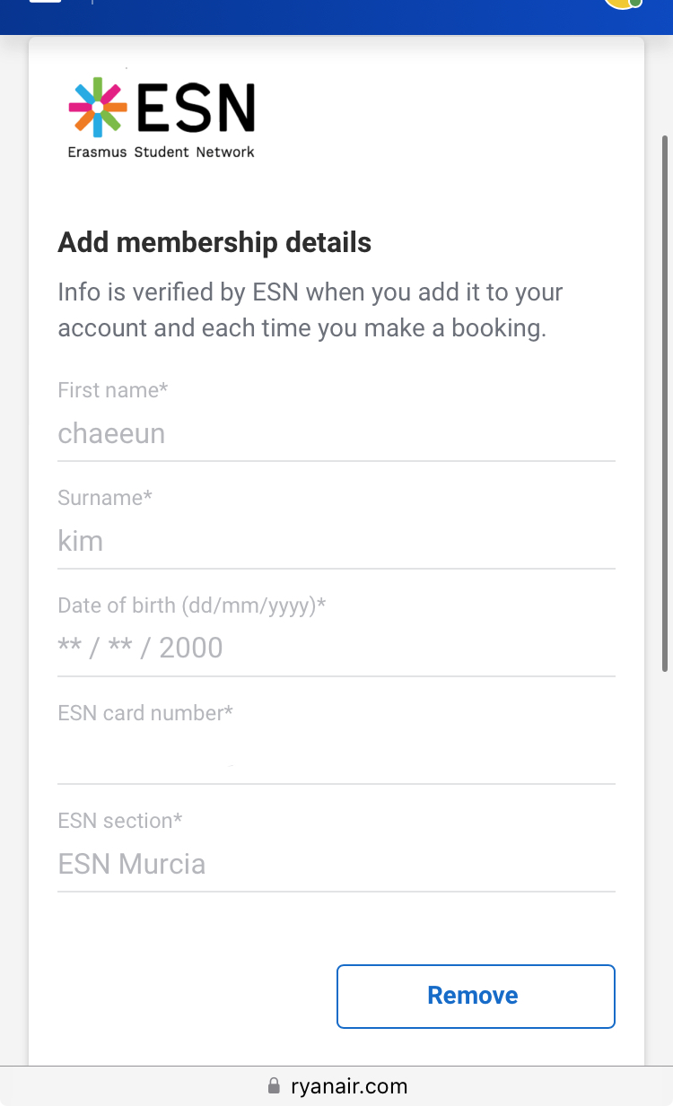Click the Date of birth (dd/mm/yyyy)* label
Viewport: 673px width, 1106px height.
[x=191, y=605]
